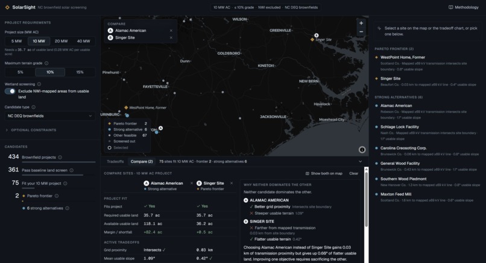The image size is (486, 263).
Task: Select Carolina Creosoting Corp. in list
Action: pos(428,151)
